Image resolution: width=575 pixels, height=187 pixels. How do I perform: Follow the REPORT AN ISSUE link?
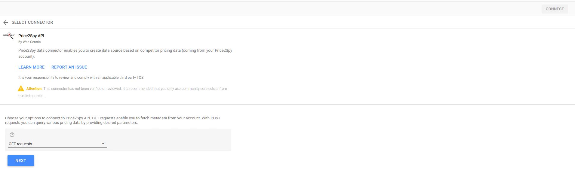[x=69, y=67]
